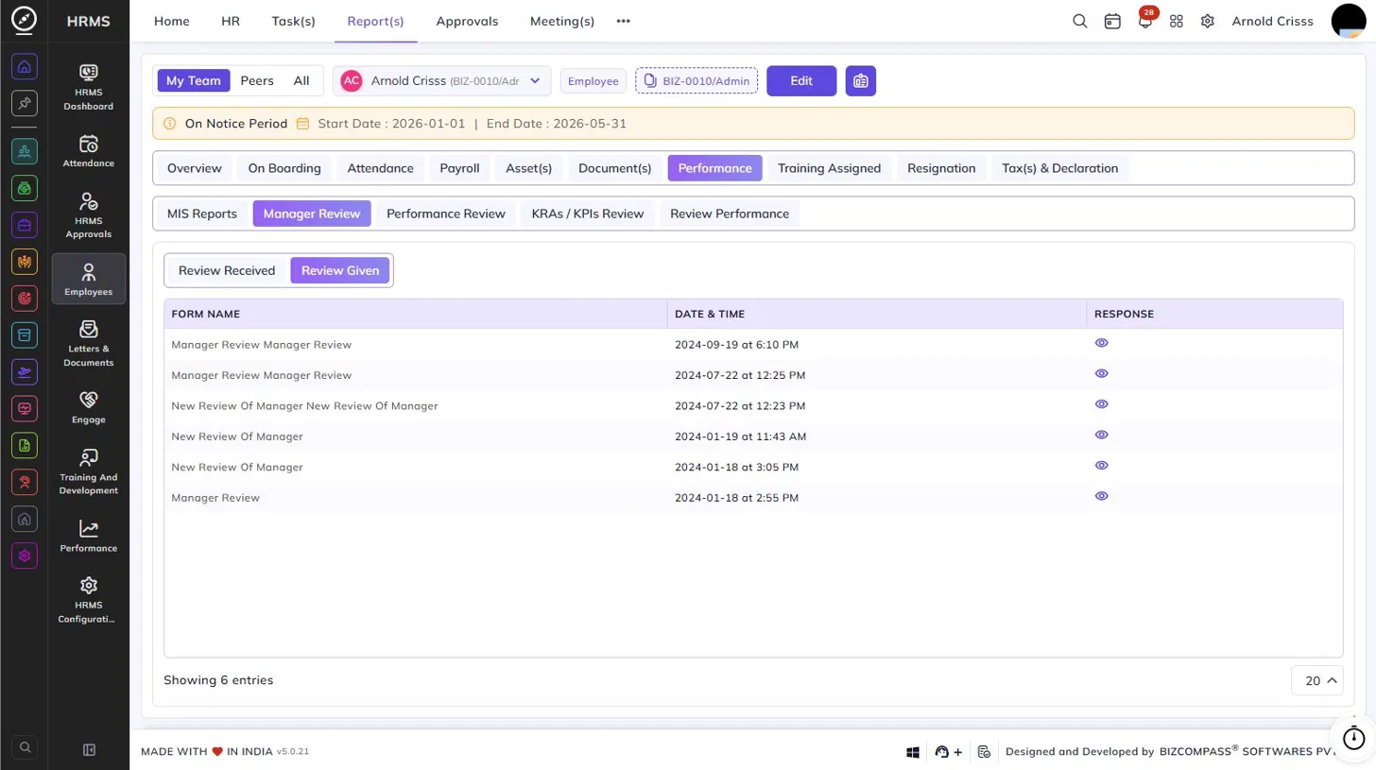View response for 2024-01-18 3:05 PM review
The height and width of the screenshot is (770, 1376).
(x=1101, y=465)
